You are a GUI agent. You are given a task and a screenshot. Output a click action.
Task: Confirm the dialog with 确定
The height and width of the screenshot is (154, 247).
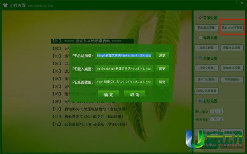coord(109,94)
